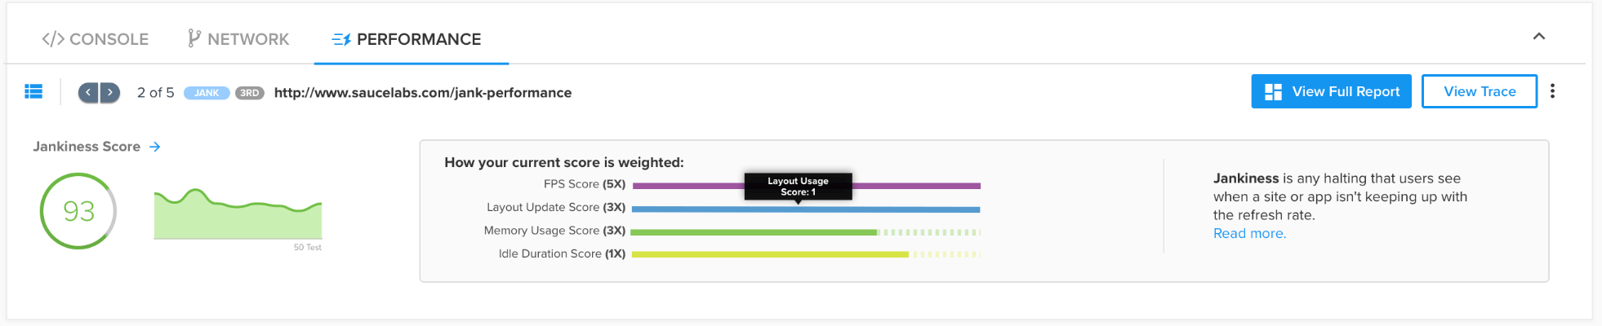Switch to the Console tab
This screenshot has width=1602, height=326.
tap(96, 39)
